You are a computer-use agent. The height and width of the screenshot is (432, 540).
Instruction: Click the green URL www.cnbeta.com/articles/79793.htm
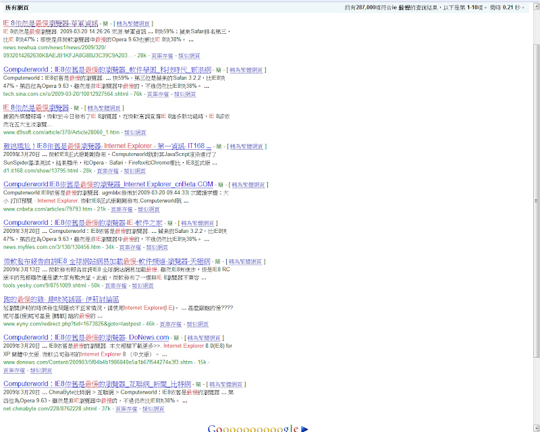48,209
